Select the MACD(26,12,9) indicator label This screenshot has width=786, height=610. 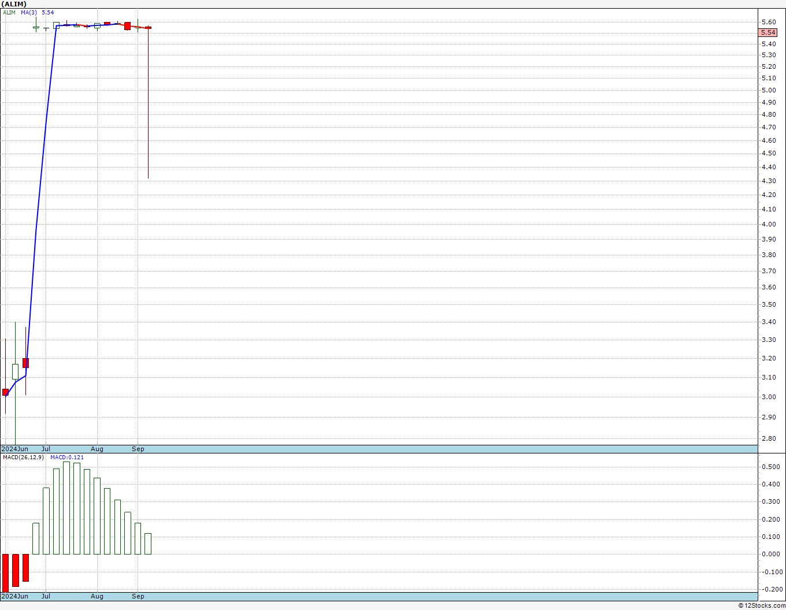23,457
